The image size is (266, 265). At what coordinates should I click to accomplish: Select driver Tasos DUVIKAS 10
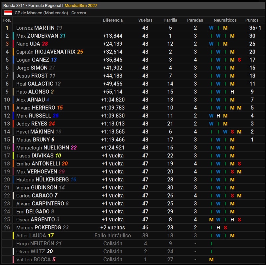(x=39, y=155)
